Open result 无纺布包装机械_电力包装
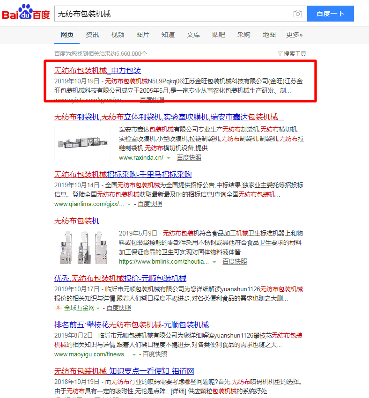Viewport: 369px width, 398px height. (x=98, y=70)
